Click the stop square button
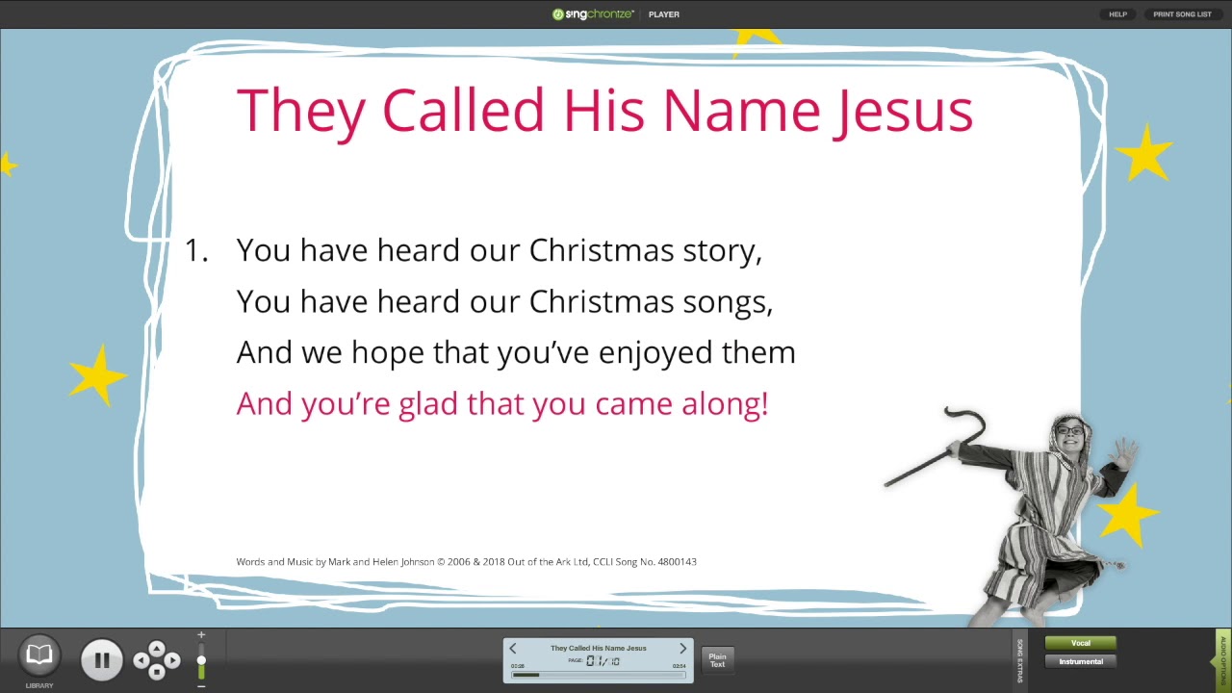 pyautogui.click(x=157, y=672)
